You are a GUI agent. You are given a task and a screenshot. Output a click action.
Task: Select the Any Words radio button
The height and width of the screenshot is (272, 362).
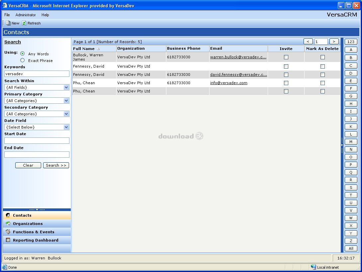[x=22, y=54]
